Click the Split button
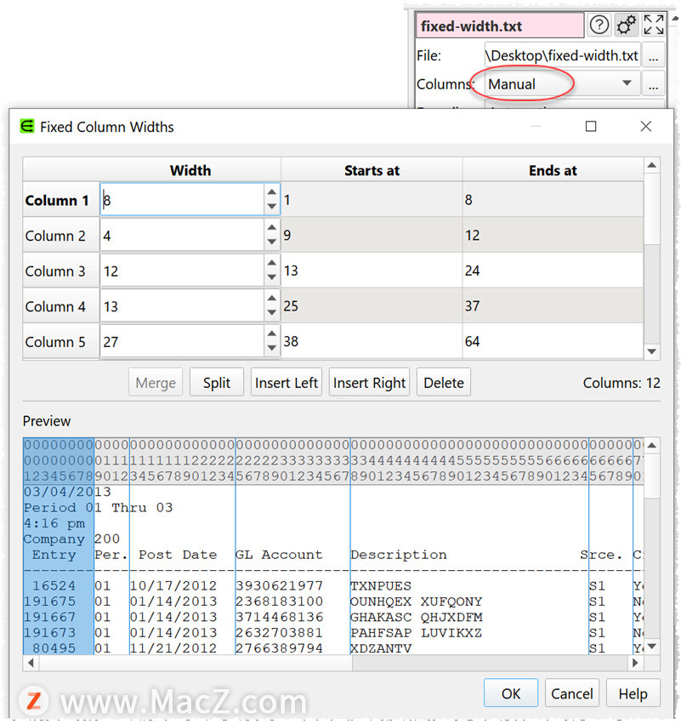Screen dimensions: 681x724 click(217, 382)
